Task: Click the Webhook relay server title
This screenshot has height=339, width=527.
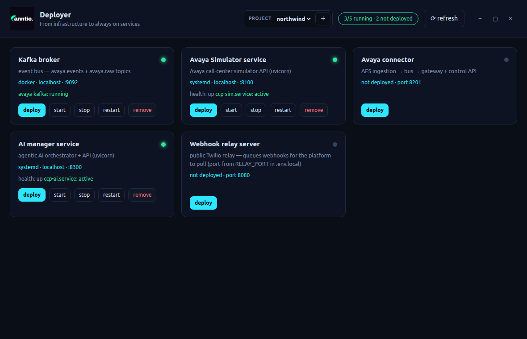Action: click(225, 144)
